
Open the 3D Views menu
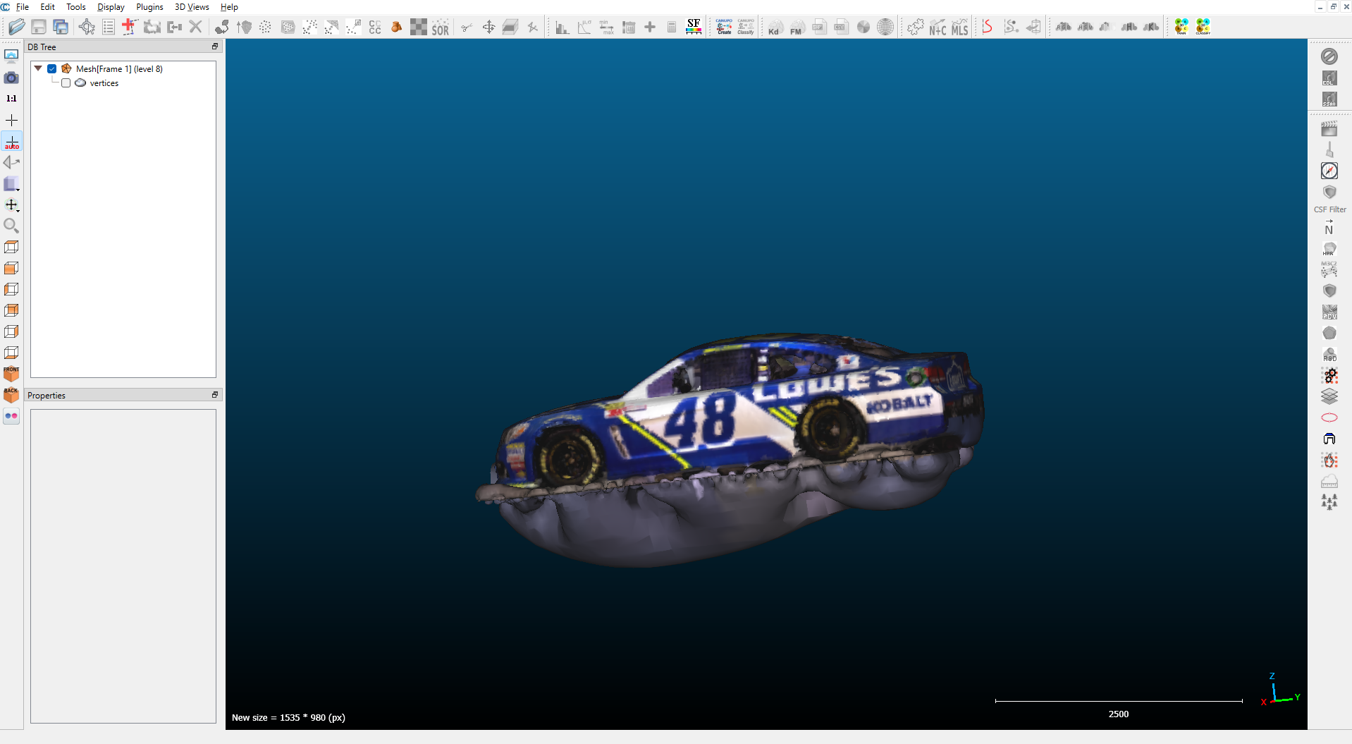192,7
